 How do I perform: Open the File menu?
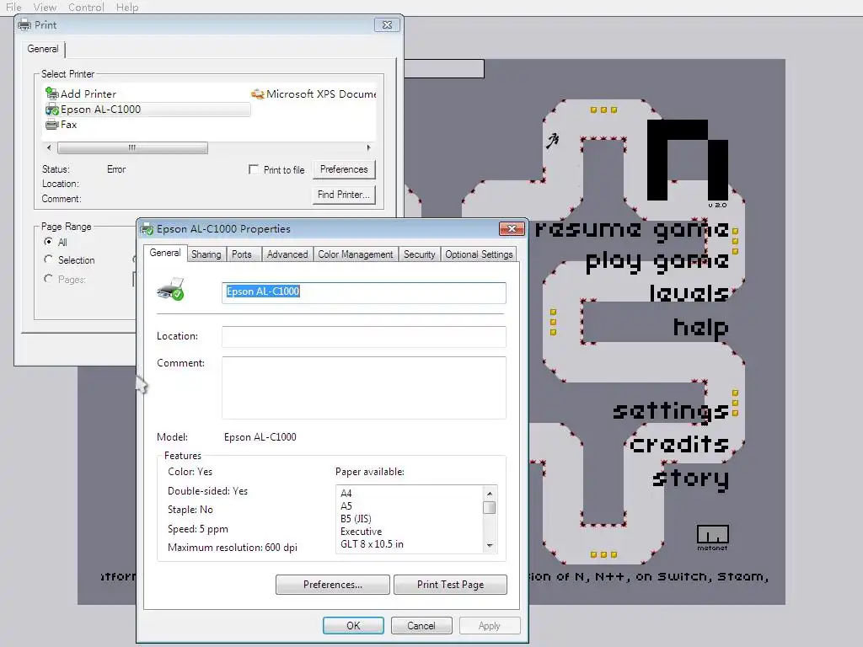click(x=13, y=7)
